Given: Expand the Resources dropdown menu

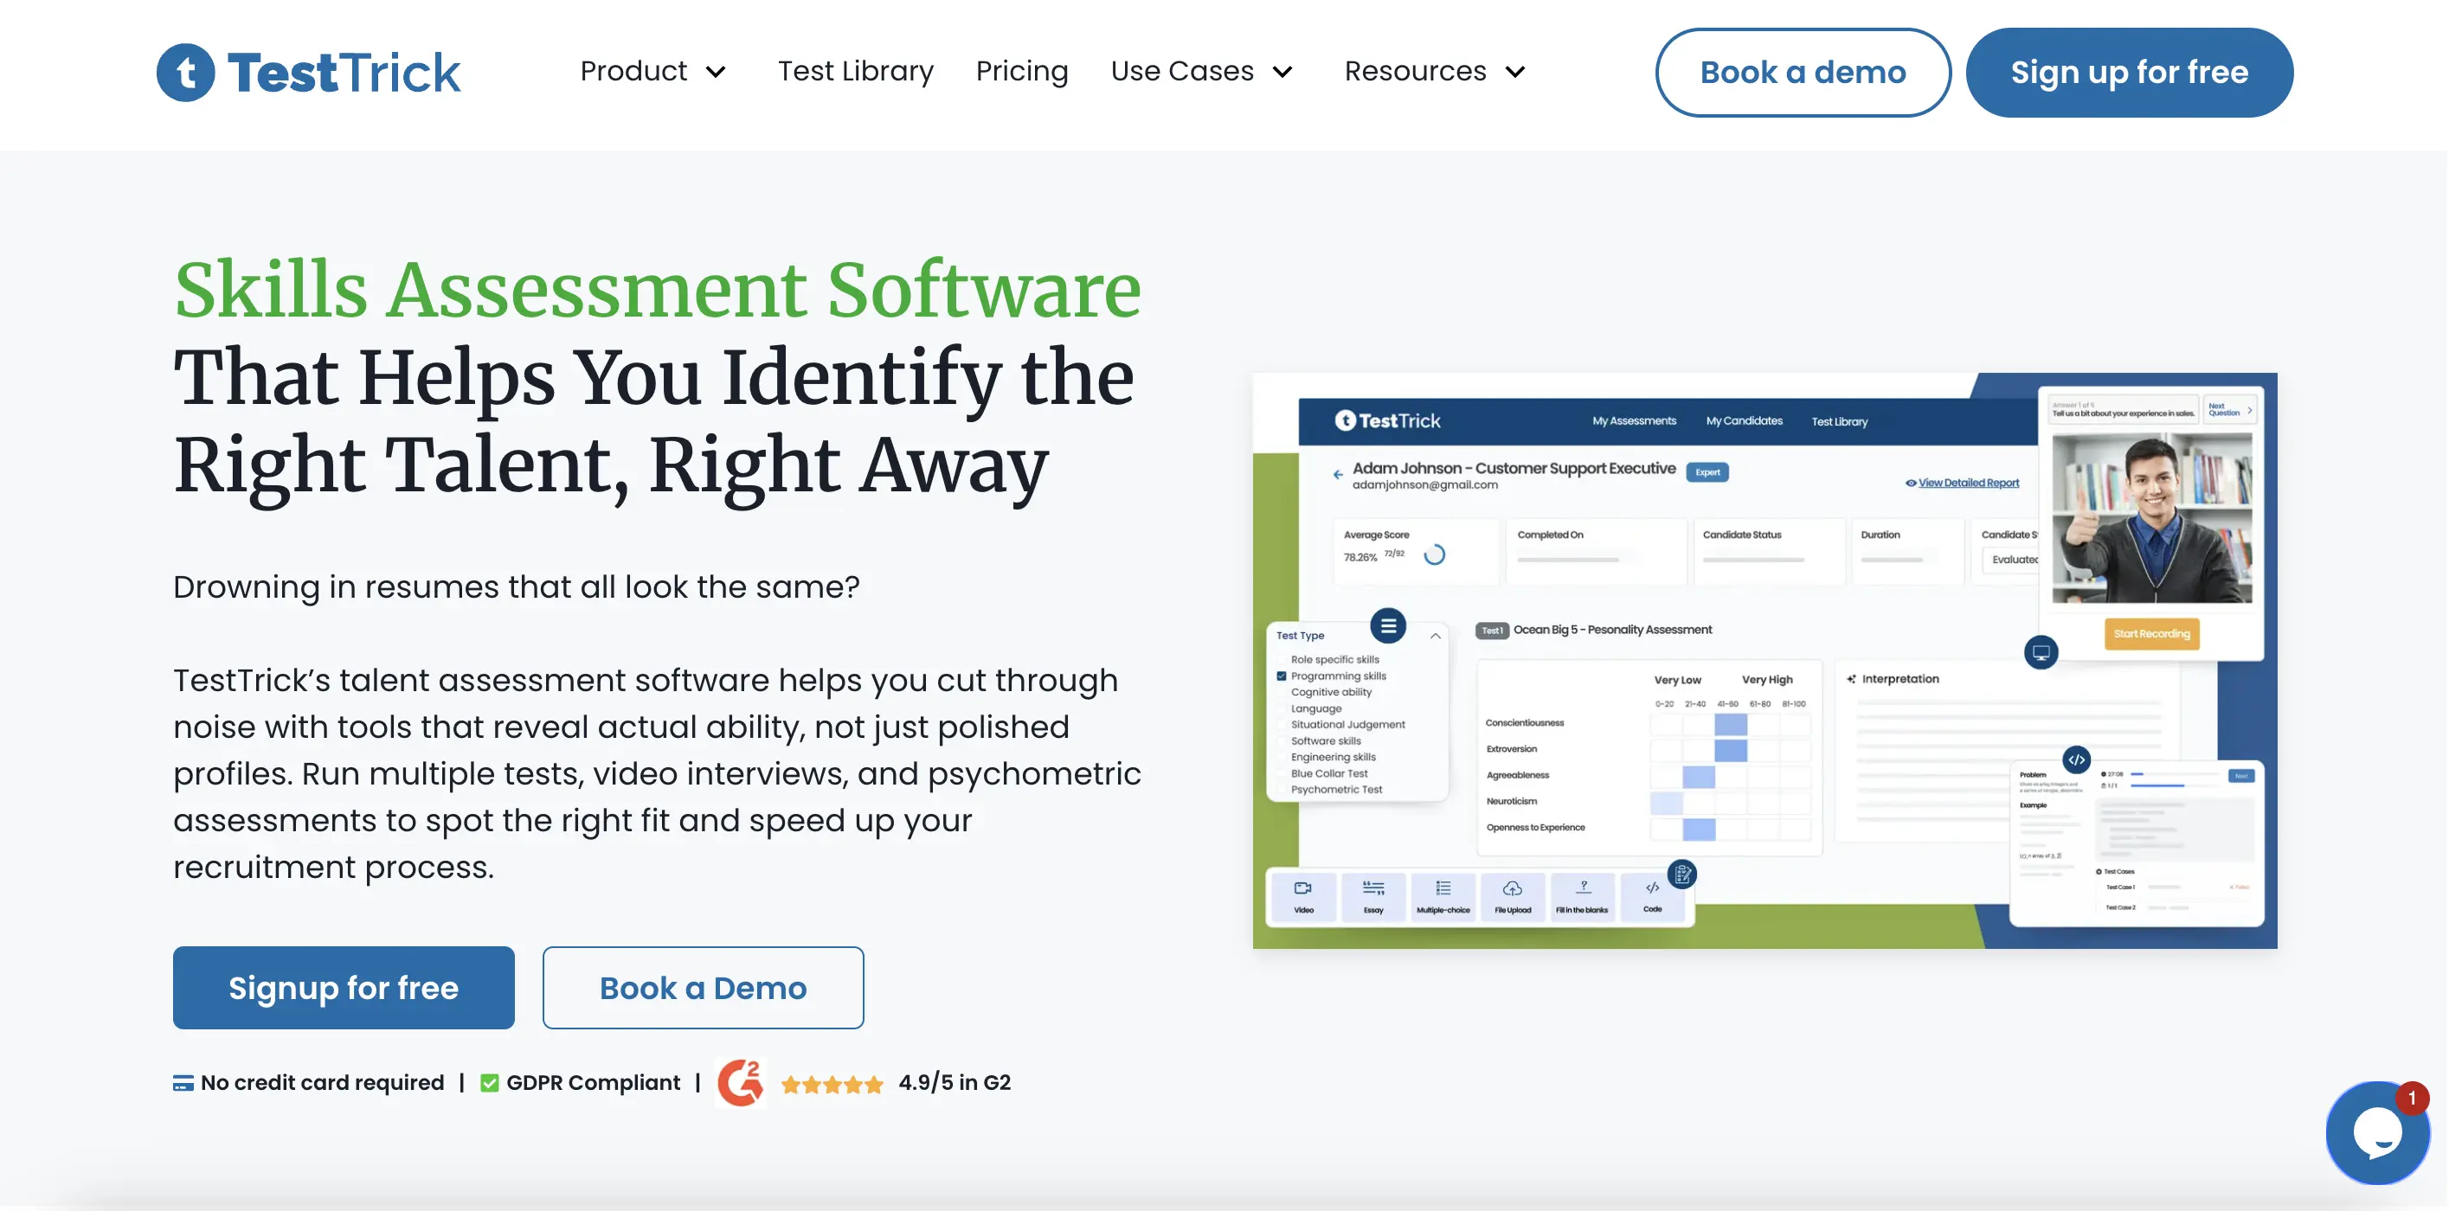Looking at the screenshot, I should [x=1435, y=71].
